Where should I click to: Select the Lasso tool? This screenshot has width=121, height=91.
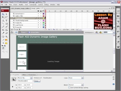pyautogui.click(x=7, y=17)
